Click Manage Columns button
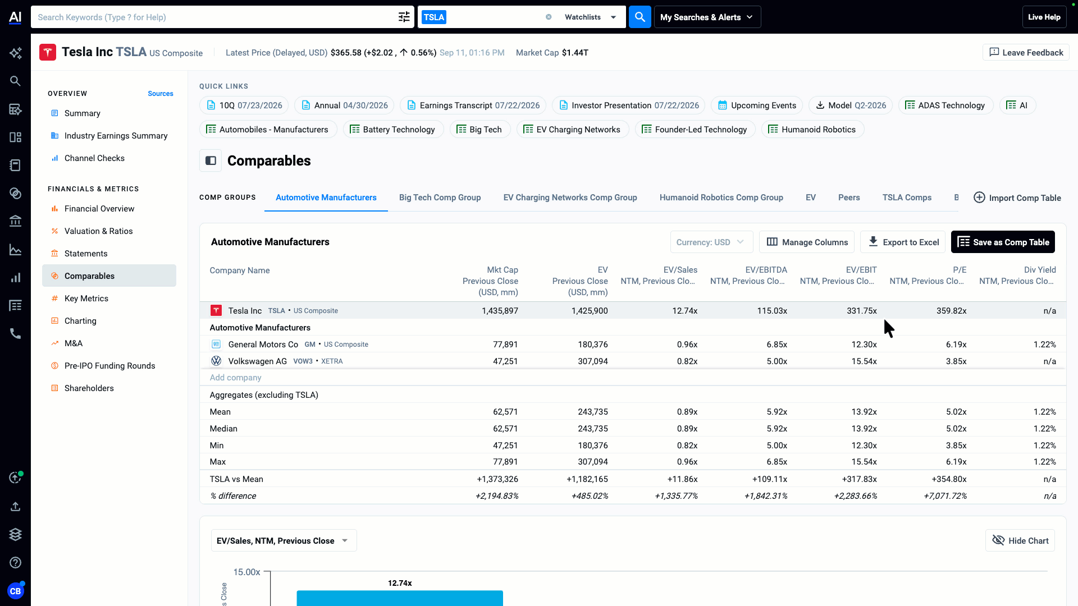The height and width of the screenshot is (606, 1078). [807, 242]
